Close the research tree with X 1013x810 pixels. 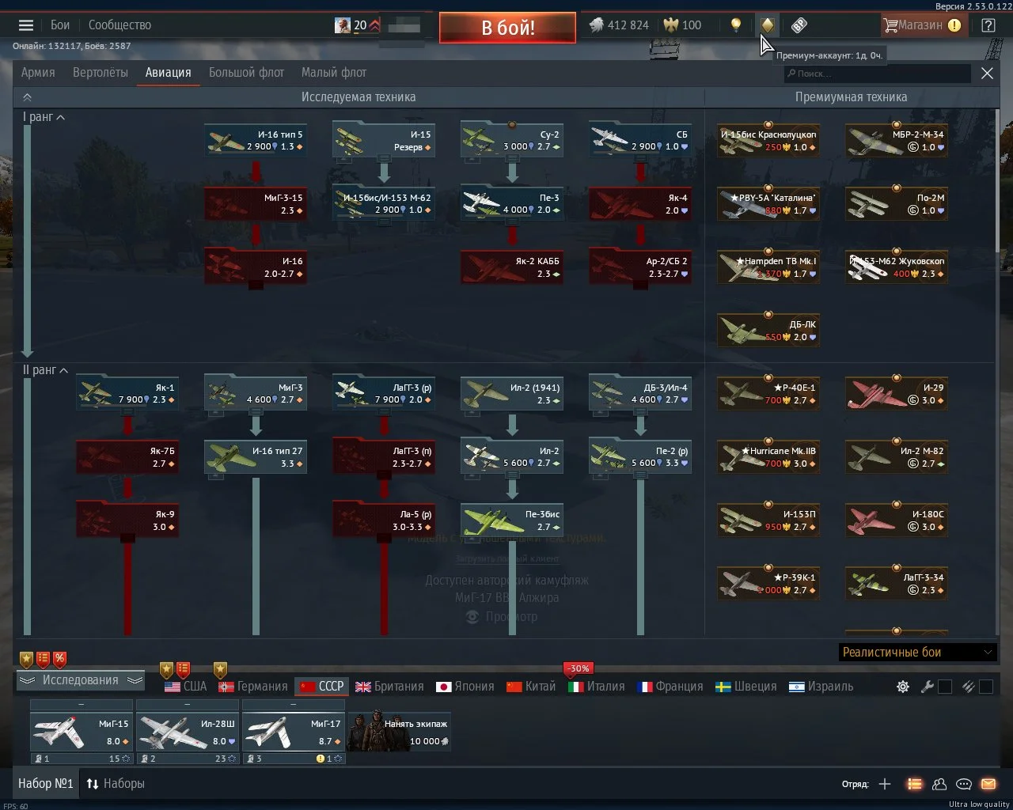[987, 73]
